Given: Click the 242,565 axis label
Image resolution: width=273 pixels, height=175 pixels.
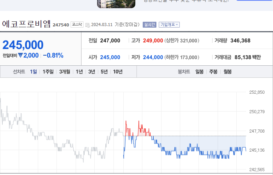Looking at the screenshot, I should [257, 170].
